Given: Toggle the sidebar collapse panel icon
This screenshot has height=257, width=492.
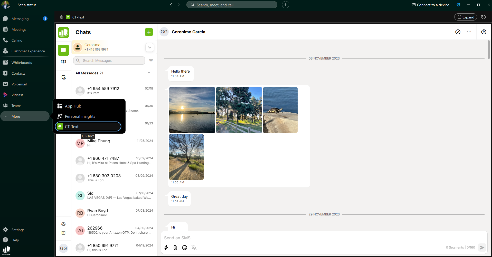Looking at the screenshot, I should [x=63, y=233].
